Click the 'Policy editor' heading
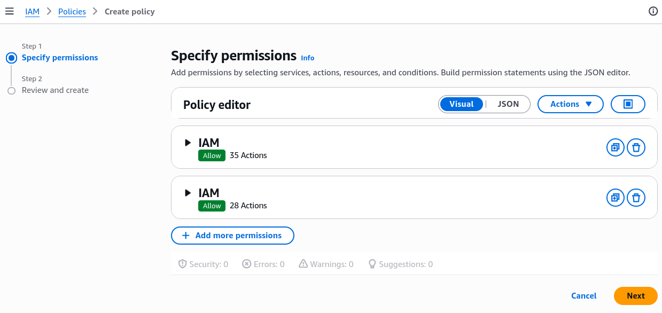Viewport: 662px width, 313px height. click(x=217, y=105)
